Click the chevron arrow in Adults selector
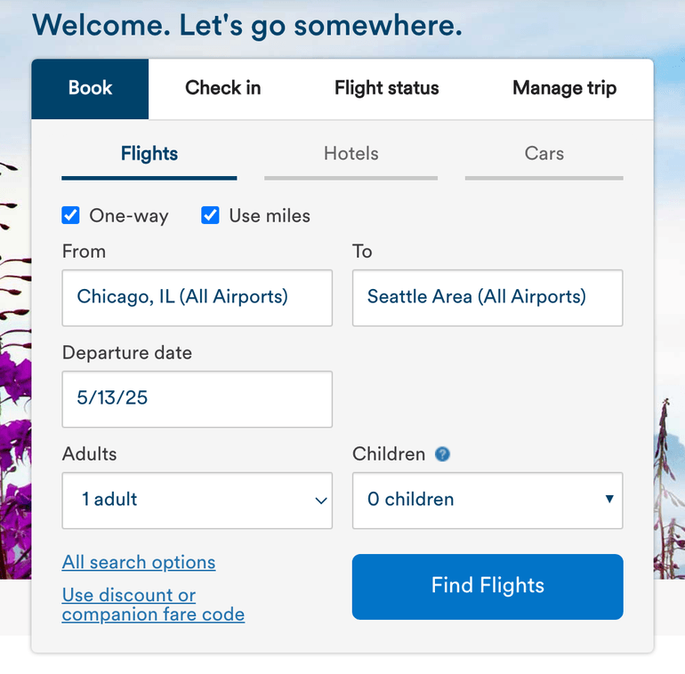The width and height of the screenshot is (685, 674). tap(321, 501)
